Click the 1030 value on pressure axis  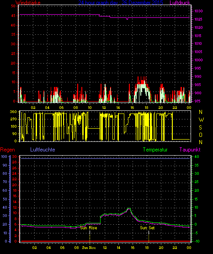(198, 11)
